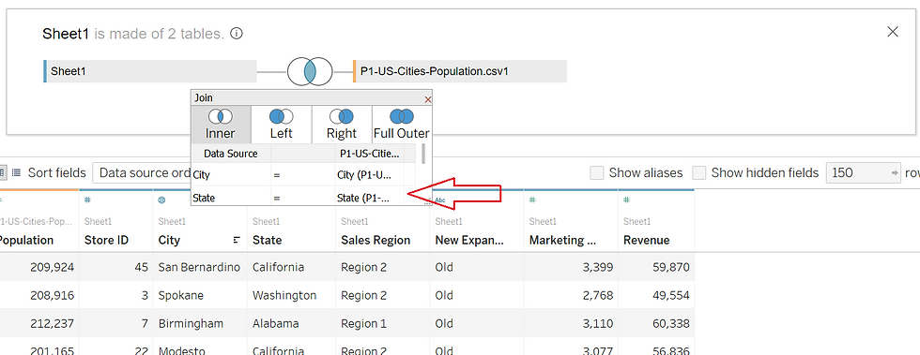
Task: Select the P1-US-Cities-Population.csv1 table
Action: coord(459,71)
